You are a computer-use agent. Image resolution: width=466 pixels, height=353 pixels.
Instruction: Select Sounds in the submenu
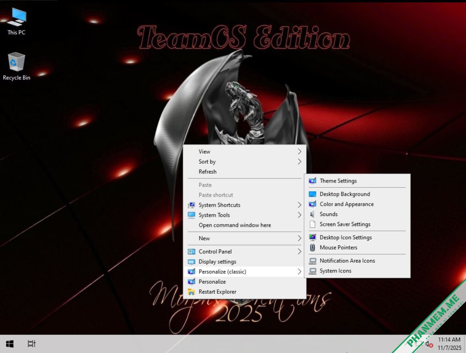pos(357,214)
